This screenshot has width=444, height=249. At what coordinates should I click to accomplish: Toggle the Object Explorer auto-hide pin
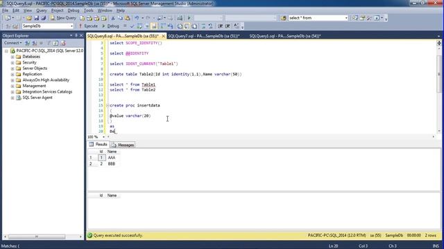(76, 35)
